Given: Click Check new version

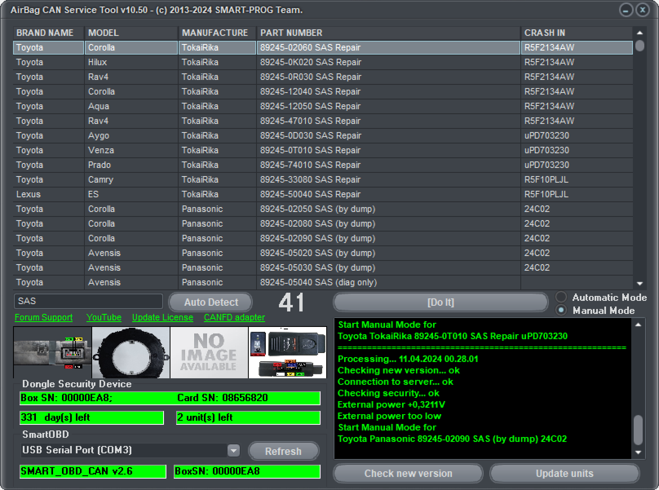Looking at the screenshot, I should 408,473.
